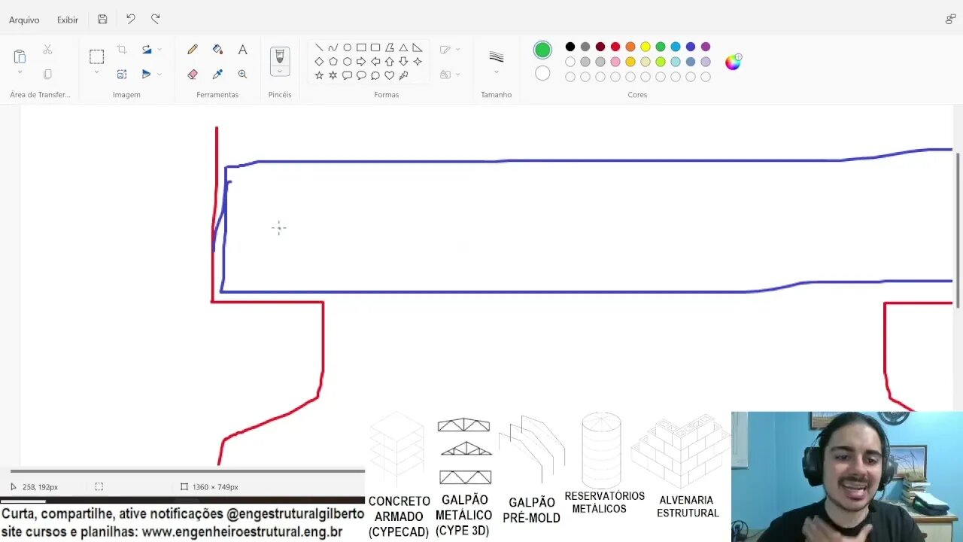Image resolution: width=963 pixels, height=542 pixels.
Task: Select the oval shape
Action: 347,47
